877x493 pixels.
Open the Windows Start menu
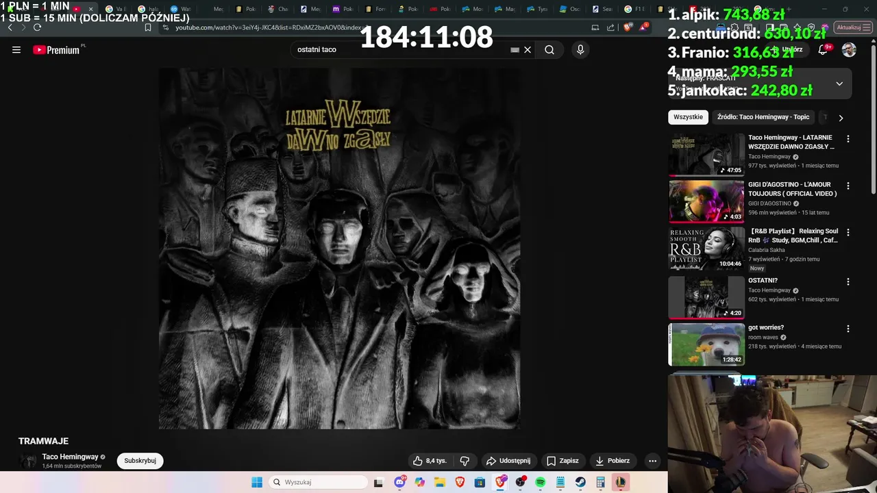pos(257,482)
